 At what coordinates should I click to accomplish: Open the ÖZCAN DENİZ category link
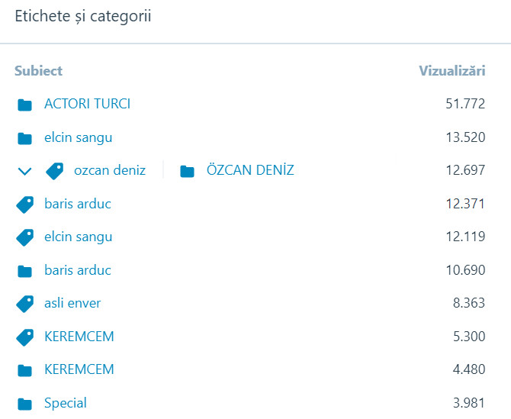pos(250,170)
